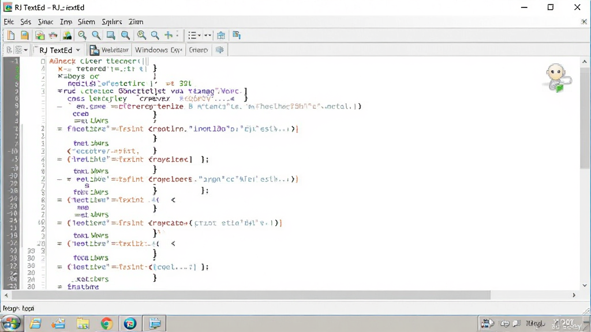Switch to the Grienp tab
Viewport: 591px width, 332px height.
pos(199,50)
